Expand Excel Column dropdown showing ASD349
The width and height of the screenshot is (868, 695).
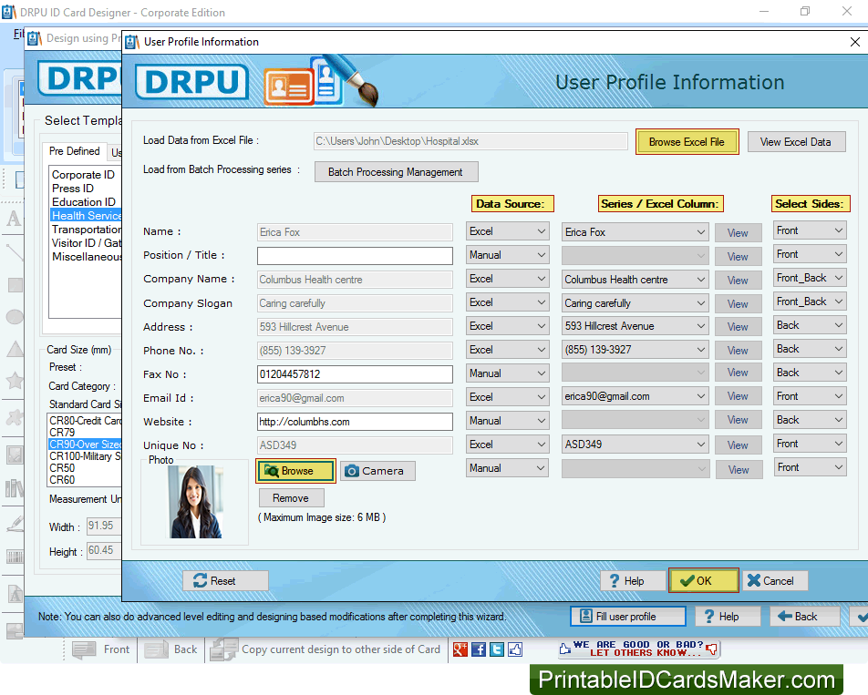coord(635,445)
